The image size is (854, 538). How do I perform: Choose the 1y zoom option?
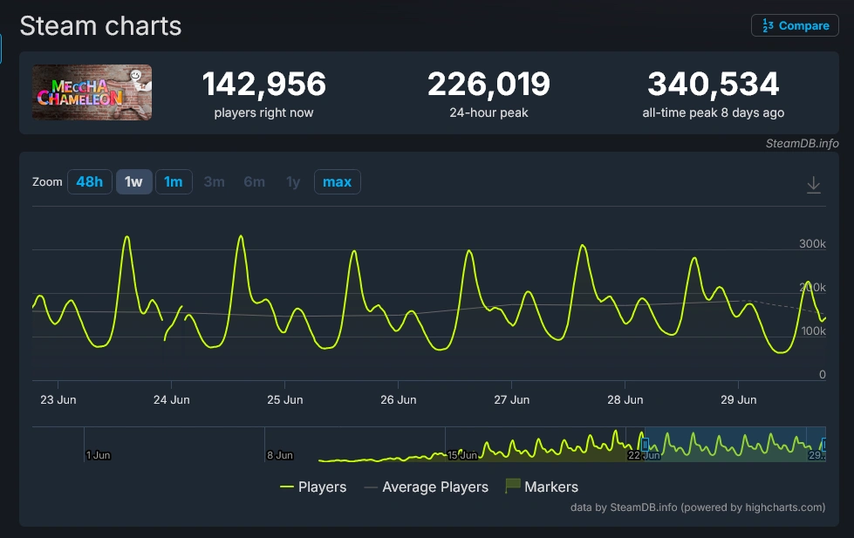coord(293,182)
